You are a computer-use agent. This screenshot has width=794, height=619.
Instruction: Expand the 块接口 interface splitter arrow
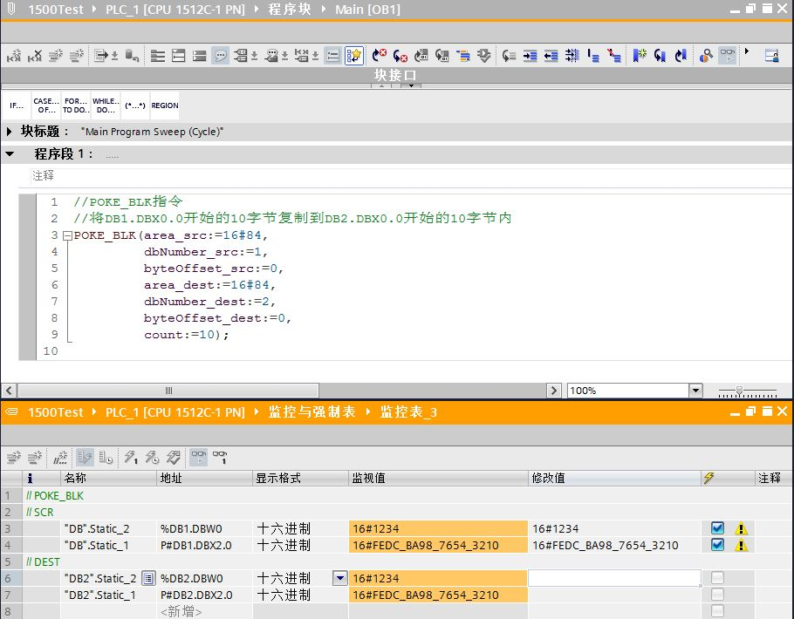pos(411,85)
